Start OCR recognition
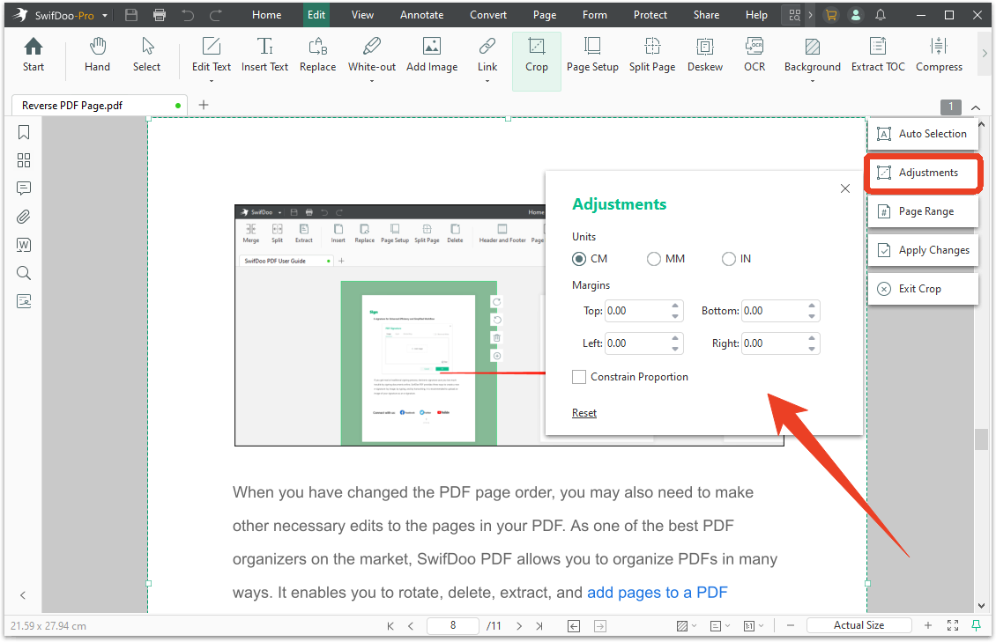Image resolution: width=996 pixels, height=642 pixels. [x=754, y=55]
